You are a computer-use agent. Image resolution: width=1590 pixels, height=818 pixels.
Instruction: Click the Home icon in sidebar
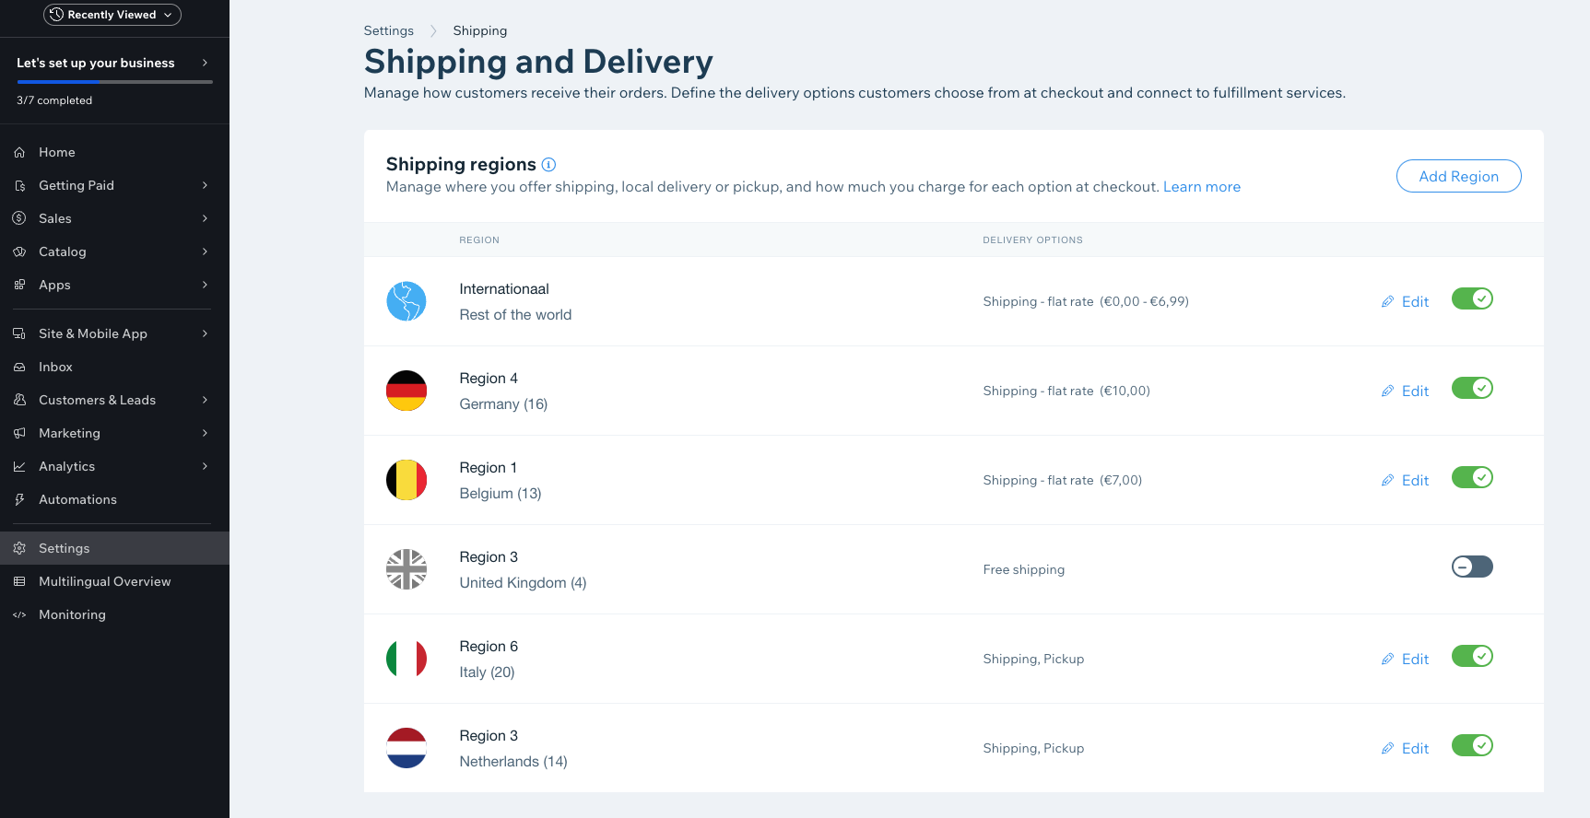pyautogui.click(x=19, y=152)
